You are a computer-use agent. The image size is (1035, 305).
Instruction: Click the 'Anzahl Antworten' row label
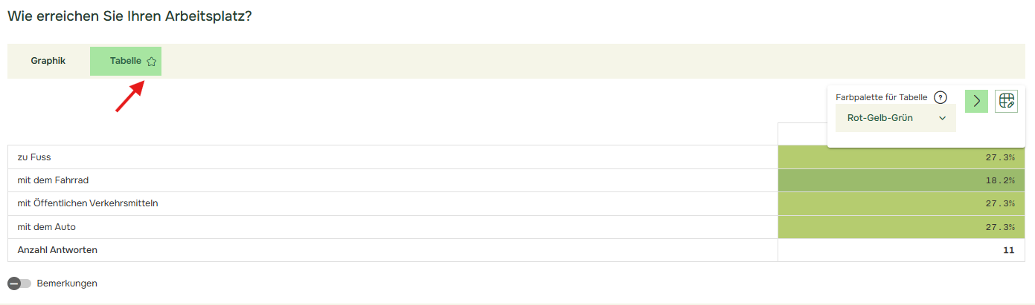pyautogui.click(x=57, y=250)
